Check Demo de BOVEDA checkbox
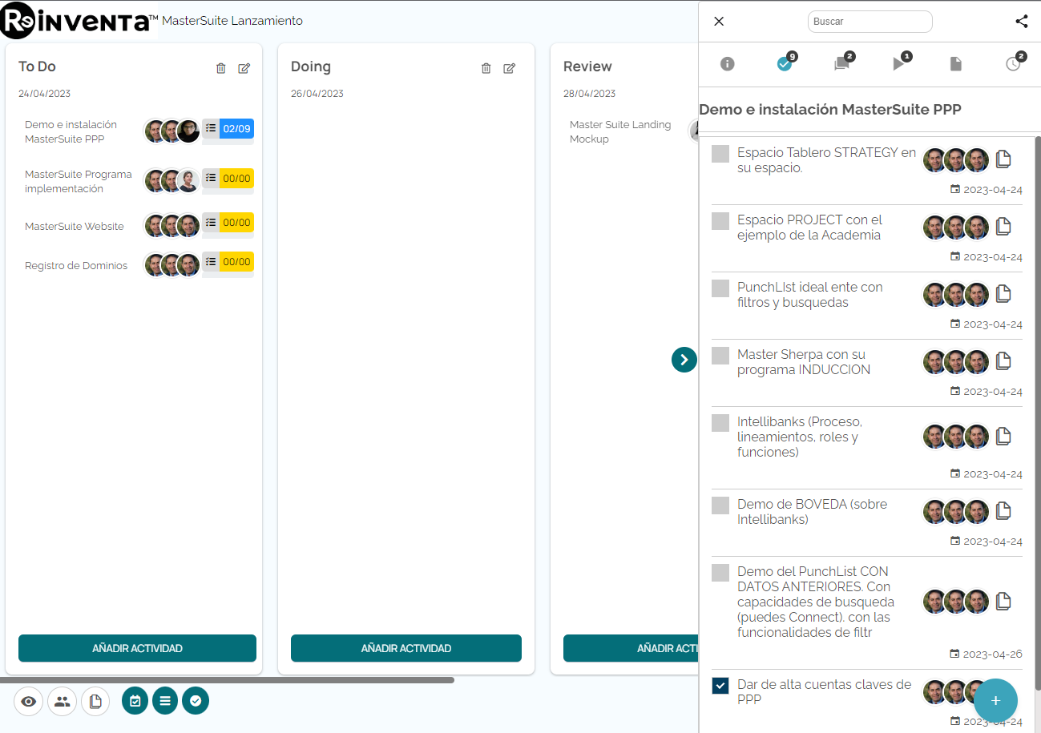This screenshot has width=1041, height=733. click(720, 505)
